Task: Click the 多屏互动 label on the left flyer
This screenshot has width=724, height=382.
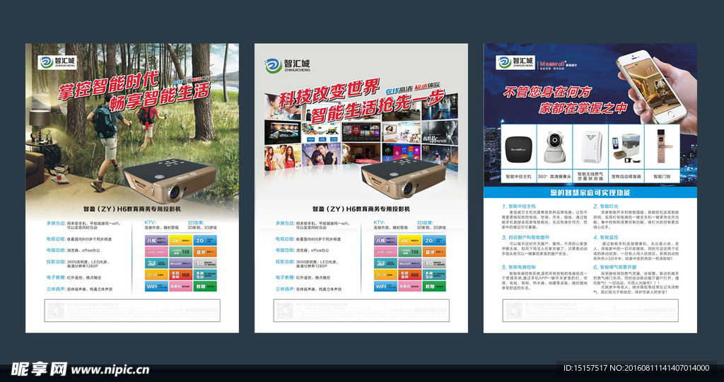Action: (57, 223)
